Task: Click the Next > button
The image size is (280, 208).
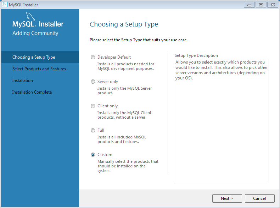Action: point(227,198)
